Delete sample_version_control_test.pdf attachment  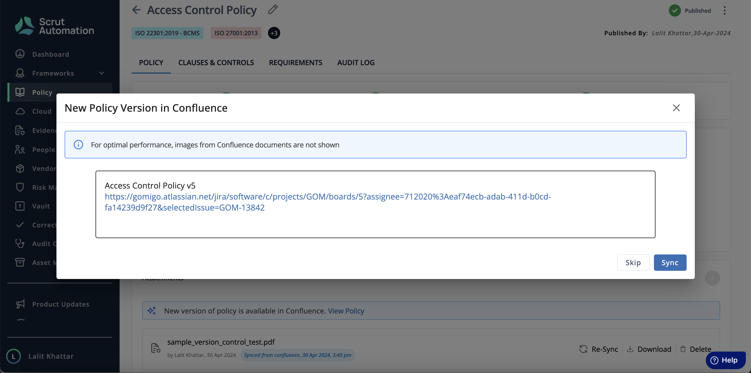pos(696,349)
